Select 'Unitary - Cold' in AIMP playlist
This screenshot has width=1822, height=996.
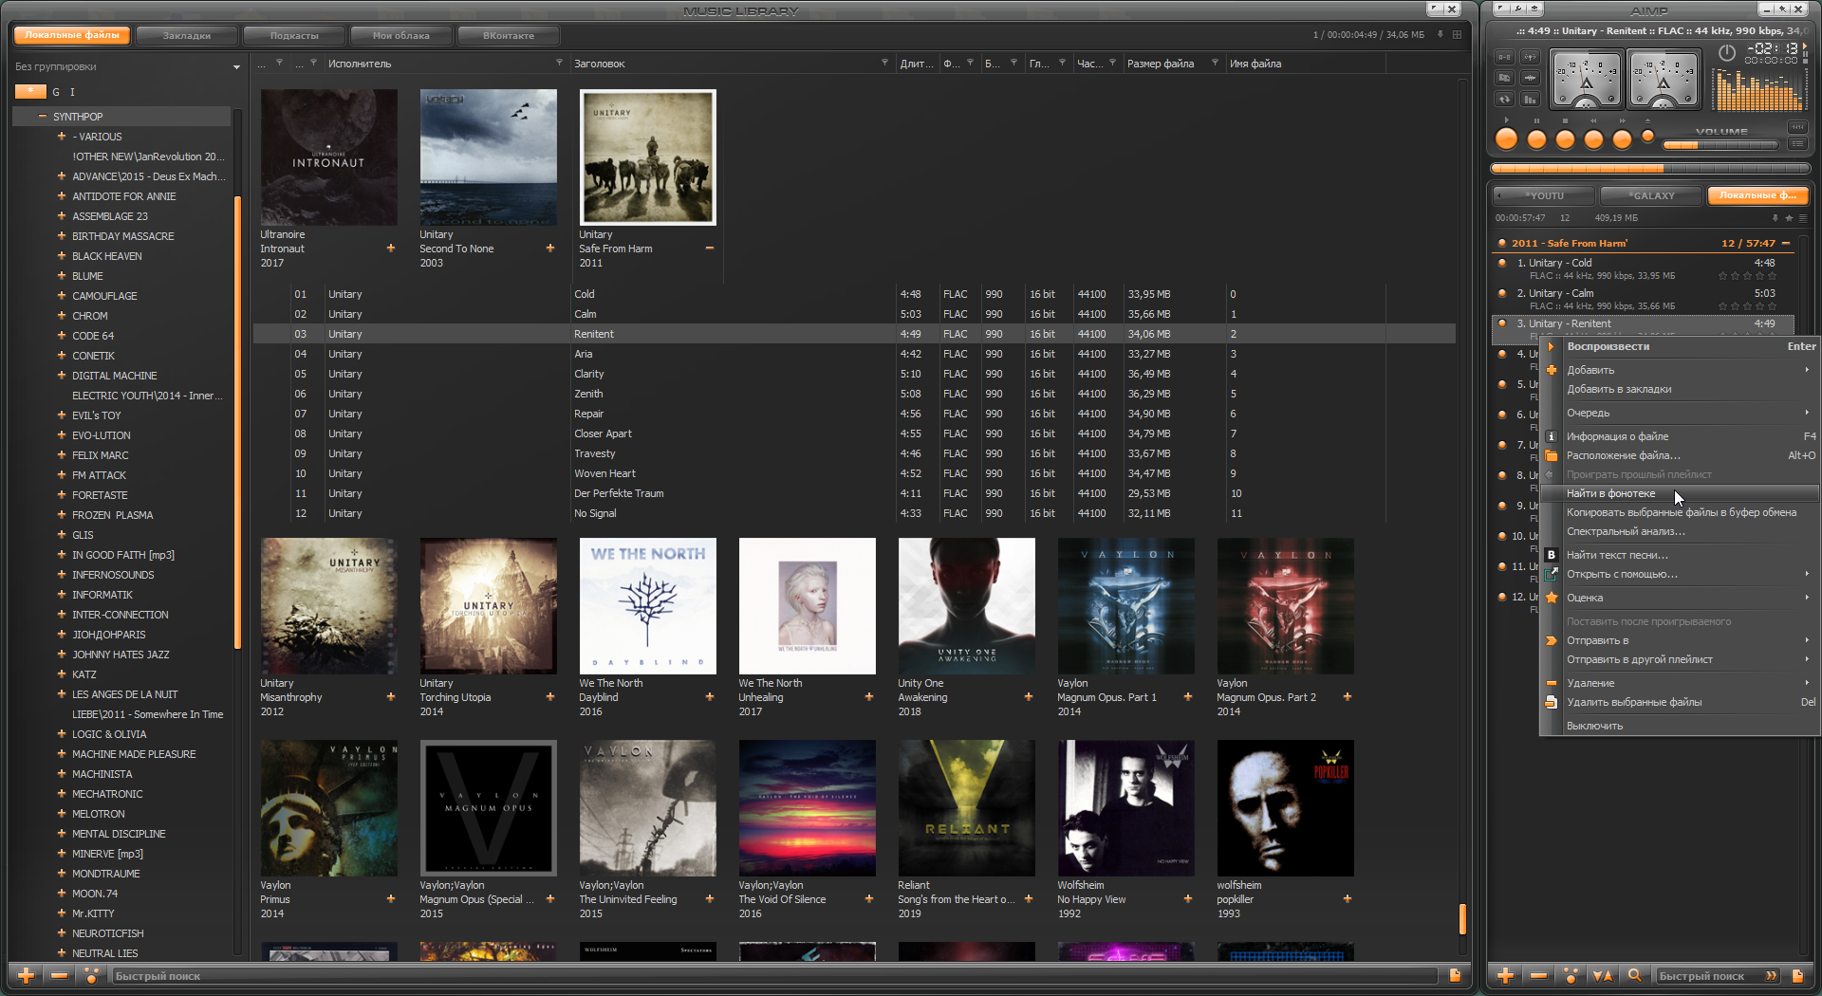click(1643, 269)
